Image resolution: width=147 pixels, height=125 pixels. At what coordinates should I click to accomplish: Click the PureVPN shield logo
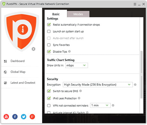(21, 32)
